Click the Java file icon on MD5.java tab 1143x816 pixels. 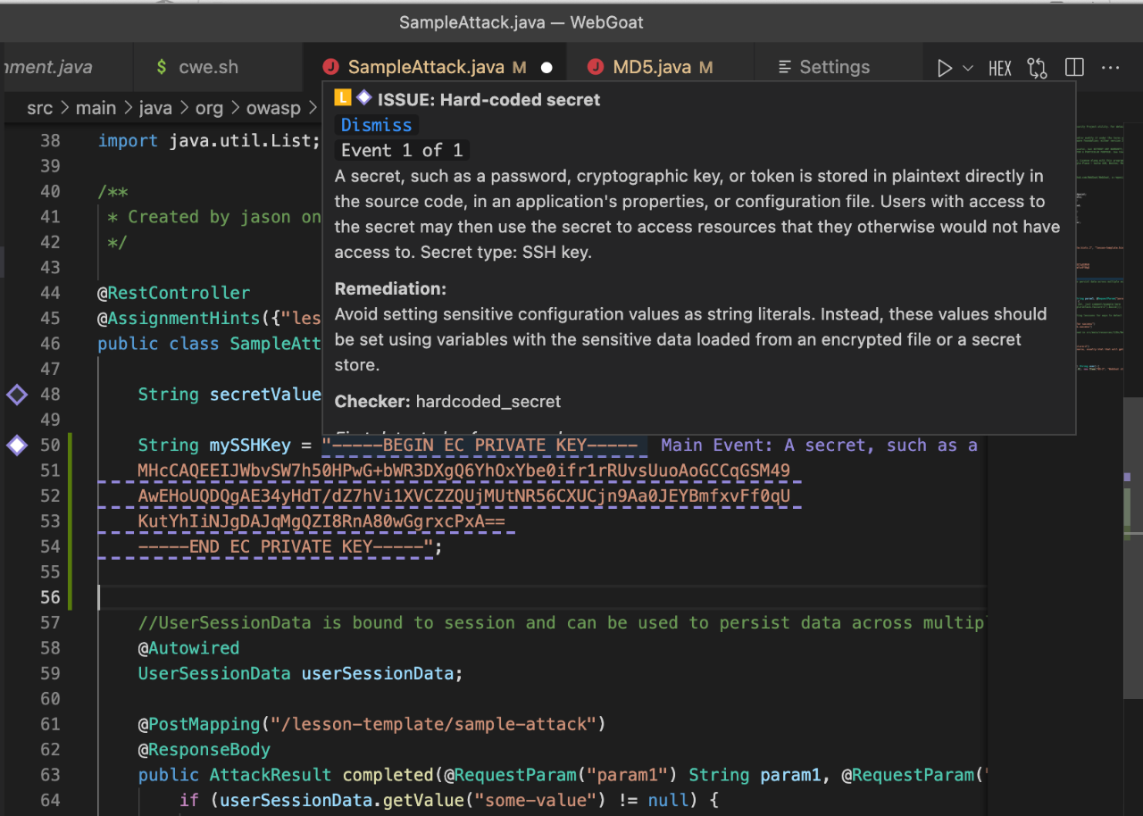[596, 68]
